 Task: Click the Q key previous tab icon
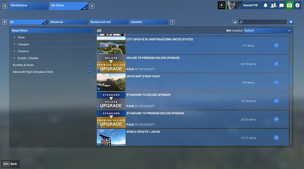(5, 6)
